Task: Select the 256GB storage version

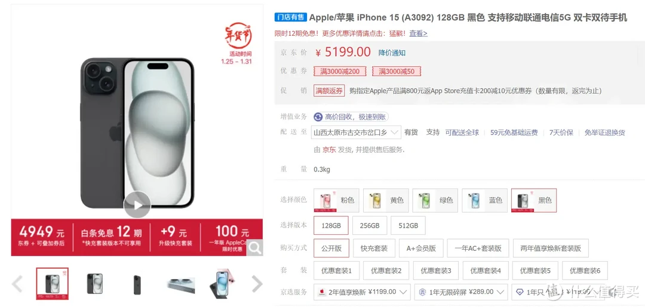Action: [x=370, y=226]
